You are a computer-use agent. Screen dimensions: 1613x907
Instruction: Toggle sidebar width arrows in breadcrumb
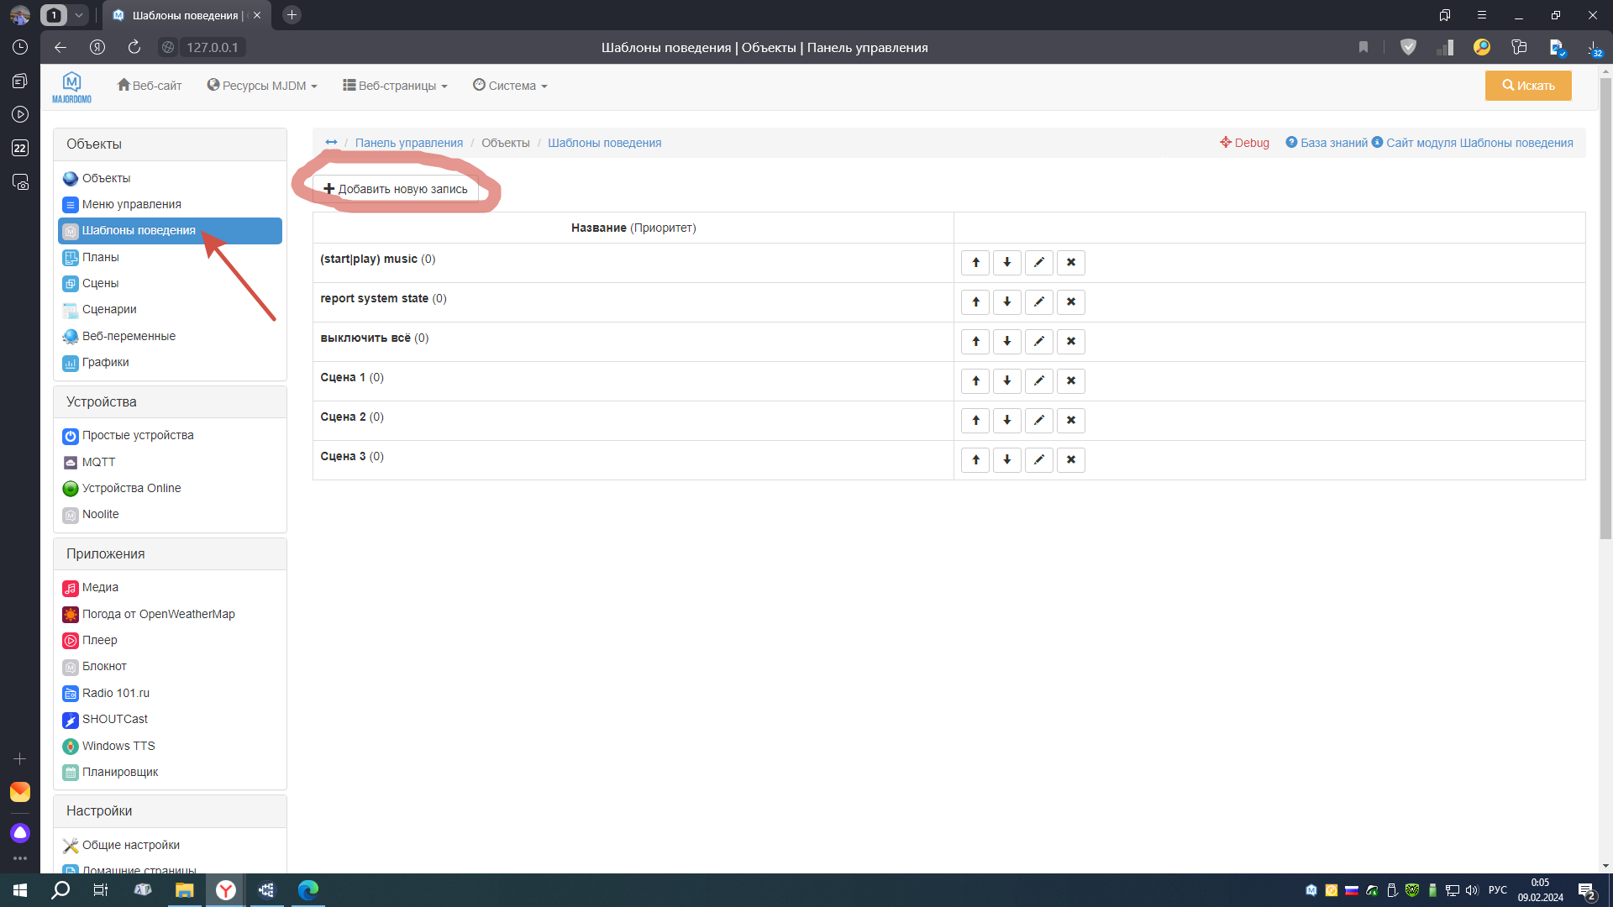pyautogui.click(x=331, y=143)
